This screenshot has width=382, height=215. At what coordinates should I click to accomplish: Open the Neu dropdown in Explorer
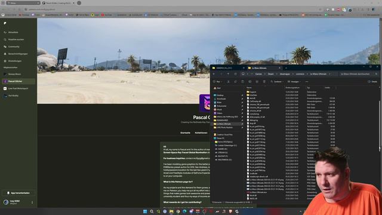pyautogui.click(x=217, y=82)
